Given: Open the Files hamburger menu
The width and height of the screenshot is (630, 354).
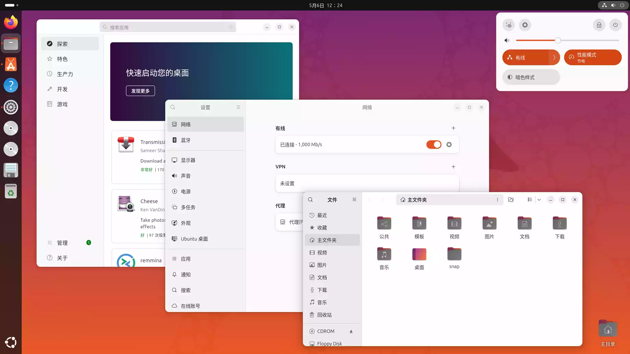Looking at the screenshot, I should click(x=354, y=200).
